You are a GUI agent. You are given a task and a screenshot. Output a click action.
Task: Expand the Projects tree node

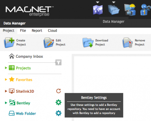tap(6, 68)
